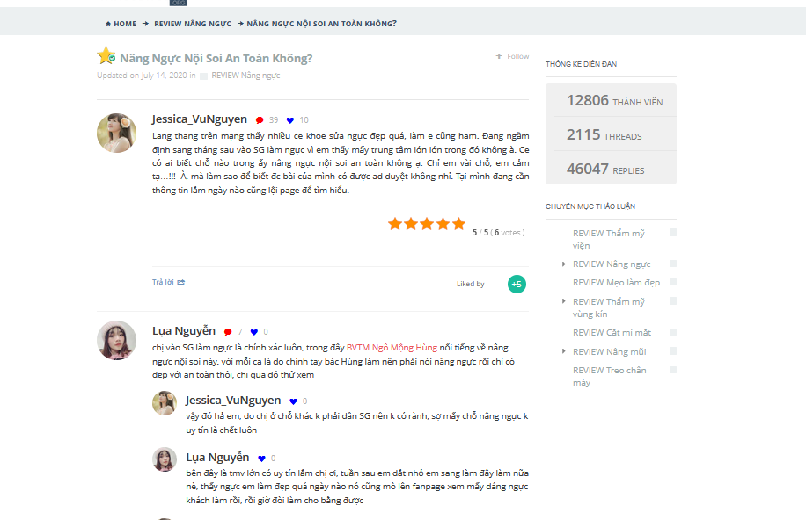Click blue heart on Lụa Nguyễn's first comment

click(x=254, y=332)
